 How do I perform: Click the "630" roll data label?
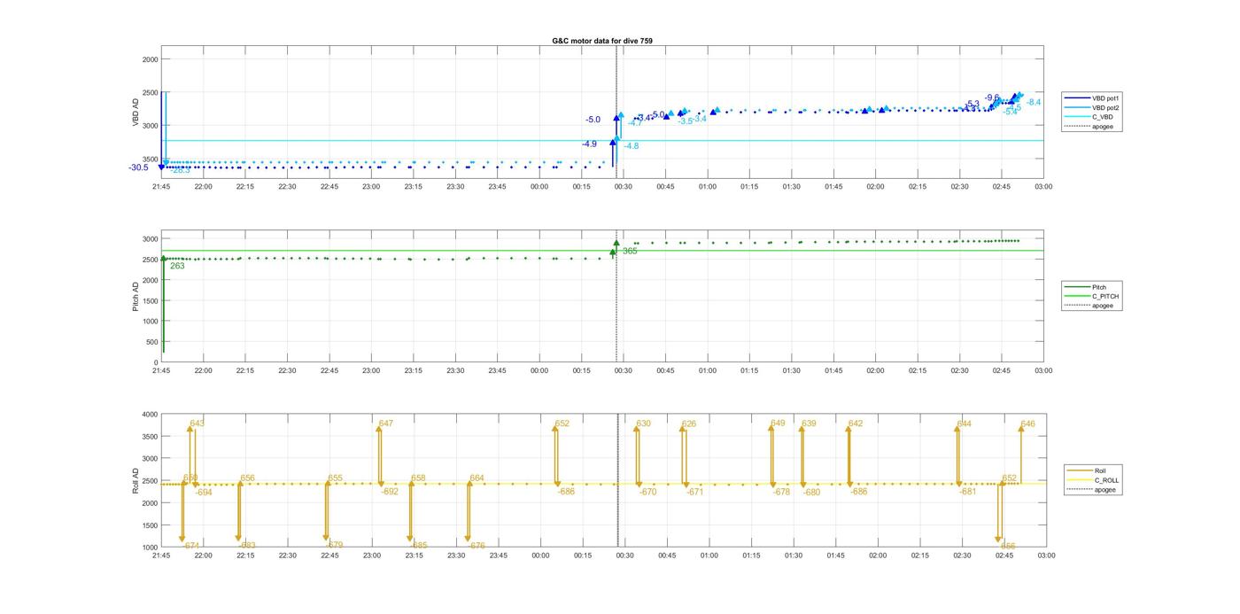tap(643, 424)
